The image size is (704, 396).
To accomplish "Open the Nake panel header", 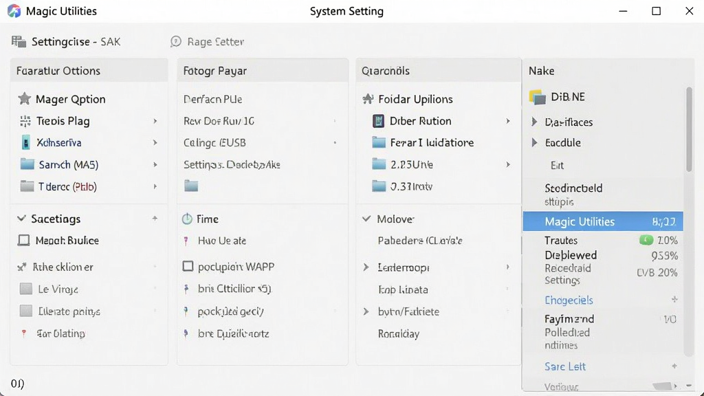I will (x=608, y=71).
